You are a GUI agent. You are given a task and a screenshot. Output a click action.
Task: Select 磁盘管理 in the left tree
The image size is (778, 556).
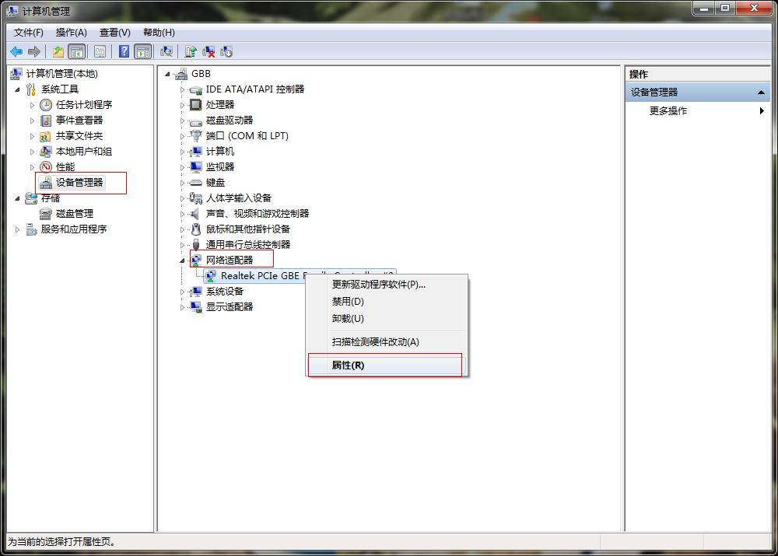75,214
